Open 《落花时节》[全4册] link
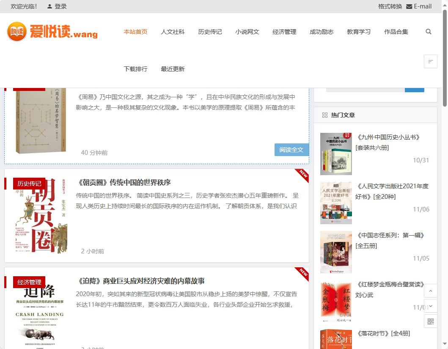This screenshot has width=448, height=349. coord(383,333)
